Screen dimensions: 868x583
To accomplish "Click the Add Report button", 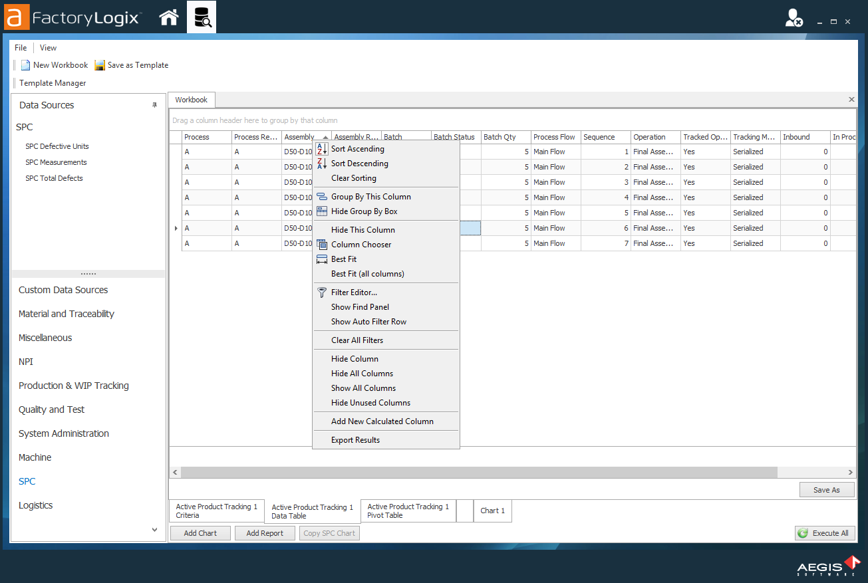I will tap(264, 532).
